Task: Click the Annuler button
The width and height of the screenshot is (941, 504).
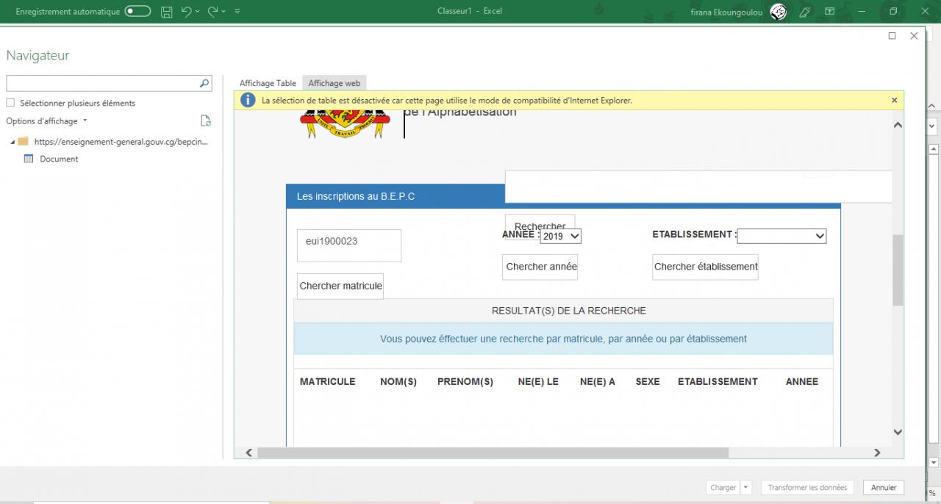Action: pyautogui.click(x=884, y=487)
